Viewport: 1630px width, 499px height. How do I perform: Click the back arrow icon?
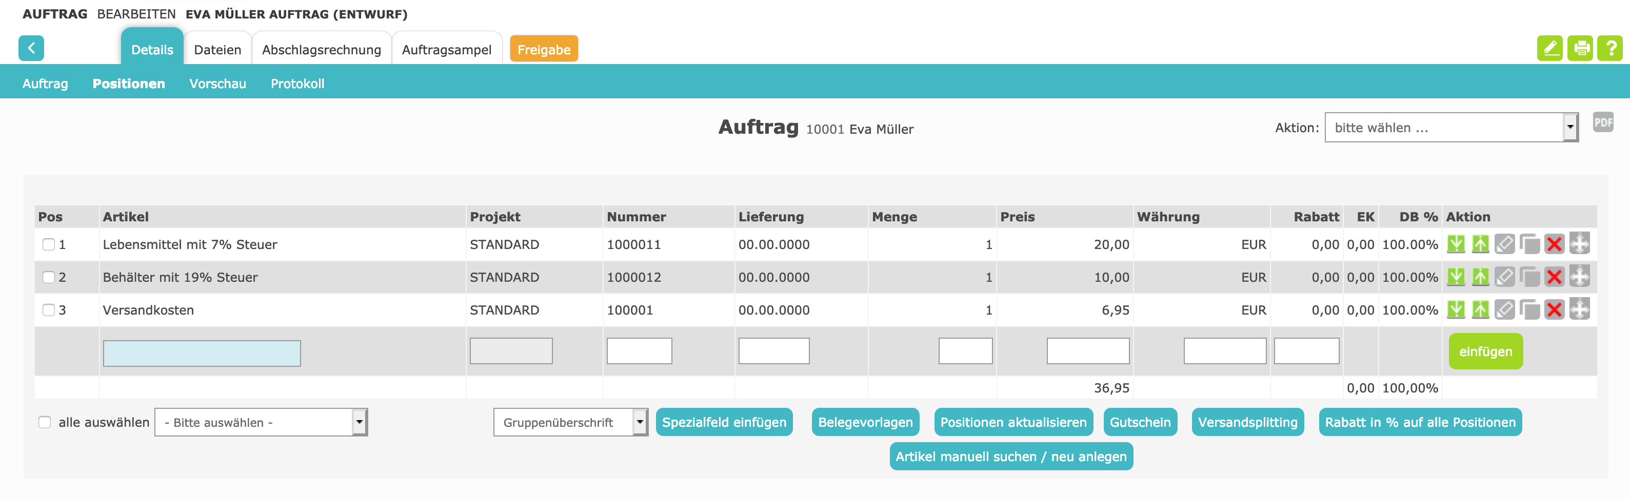[31, 48]
